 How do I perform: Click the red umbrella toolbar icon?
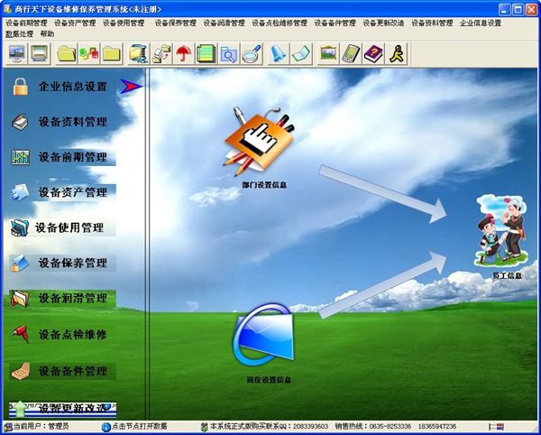[x=184, y=53]
